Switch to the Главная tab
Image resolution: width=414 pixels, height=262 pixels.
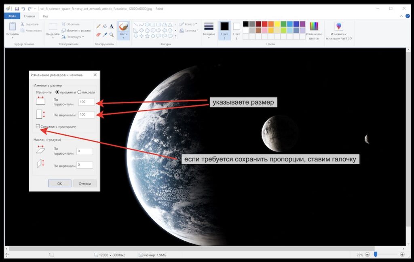point(30,16)
